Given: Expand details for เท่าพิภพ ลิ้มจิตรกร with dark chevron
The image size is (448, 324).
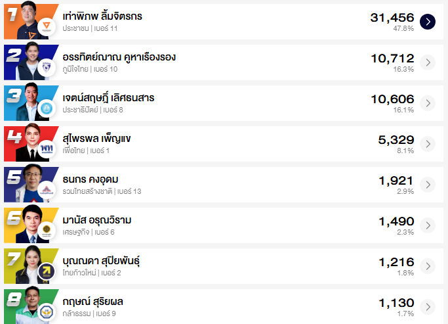Looking at the screenshot, I should click(428, 22).
